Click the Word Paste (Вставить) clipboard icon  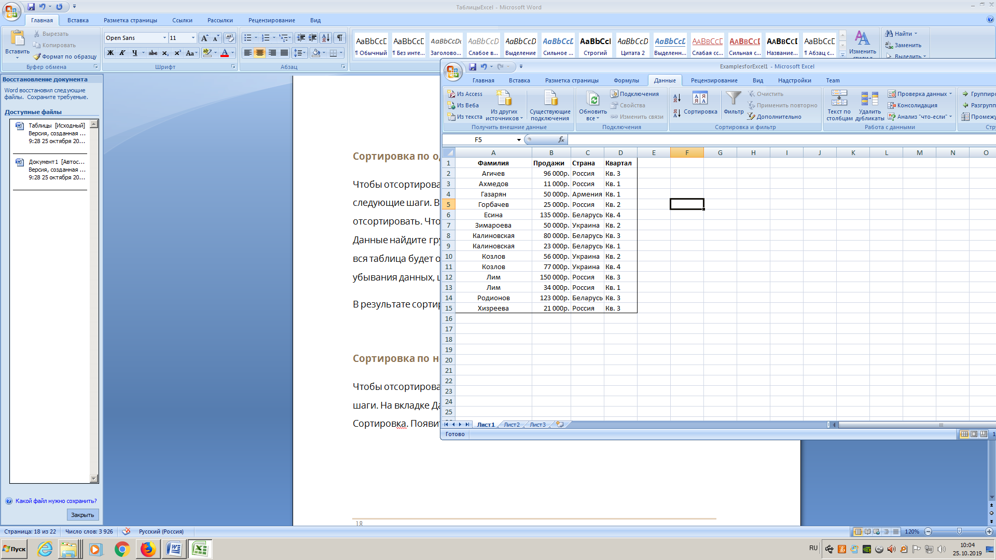tap(17, 39)
